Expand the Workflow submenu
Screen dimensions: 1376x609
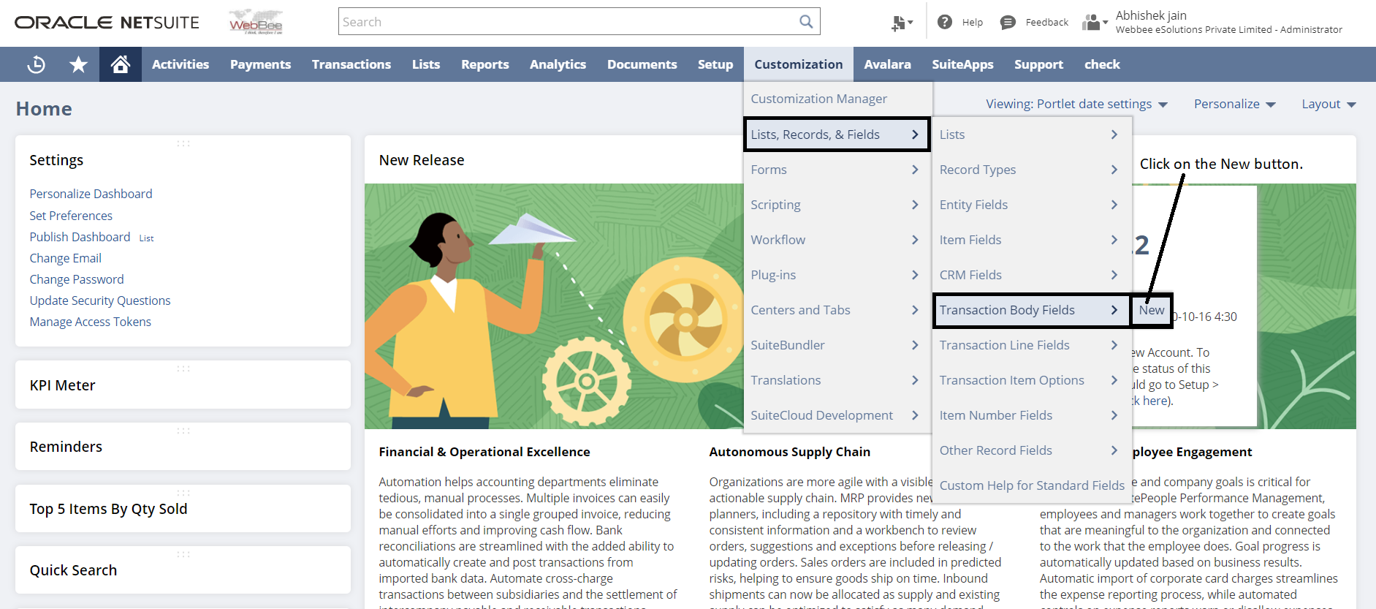coord(837,240)
